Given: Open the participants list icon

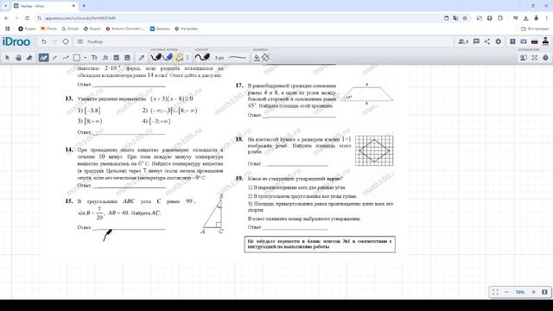Looking at the screenshot, I should (x=463, y=41).
